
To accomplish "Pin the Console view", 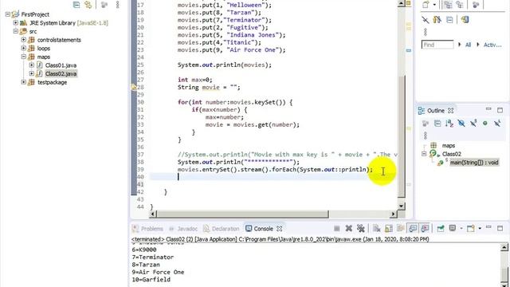I will coord(441,229).
